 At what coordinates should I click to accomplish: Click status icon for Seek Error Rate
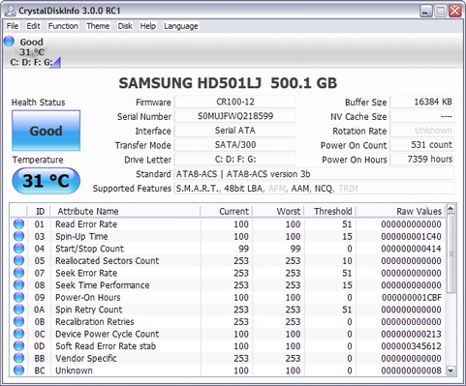[18, 273]
